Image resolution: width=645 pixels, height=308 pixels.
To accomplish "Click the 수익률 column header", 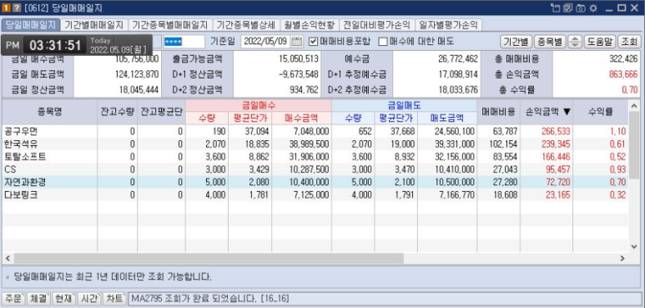I will 600,112.
